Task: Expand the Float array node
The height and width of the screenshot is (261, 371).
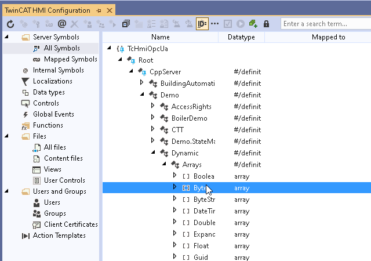Action: (x=174, y=245)
